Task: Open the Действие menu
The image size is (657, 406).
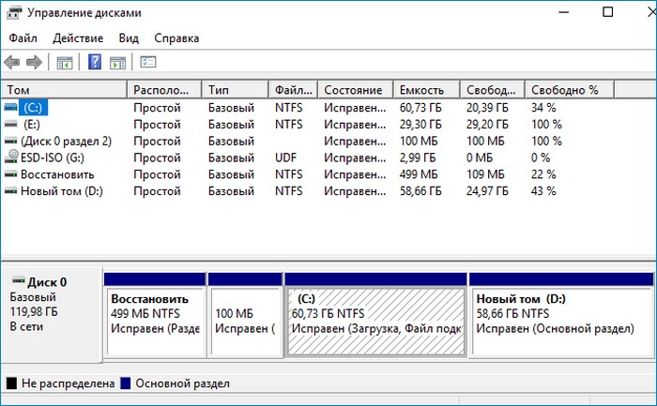Action: pyautogui.click(x=79, y=38)
